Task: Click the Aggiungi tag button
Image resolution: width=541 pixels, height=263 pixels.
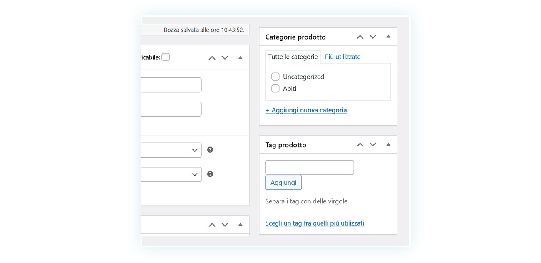Action: [x=283, y=183]
